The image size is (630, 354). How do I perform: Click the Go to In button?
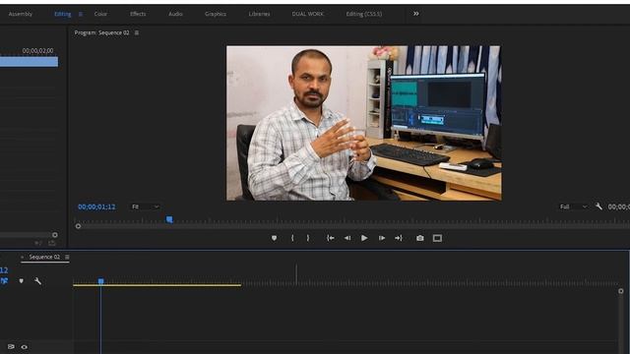[x=331, y=238]
